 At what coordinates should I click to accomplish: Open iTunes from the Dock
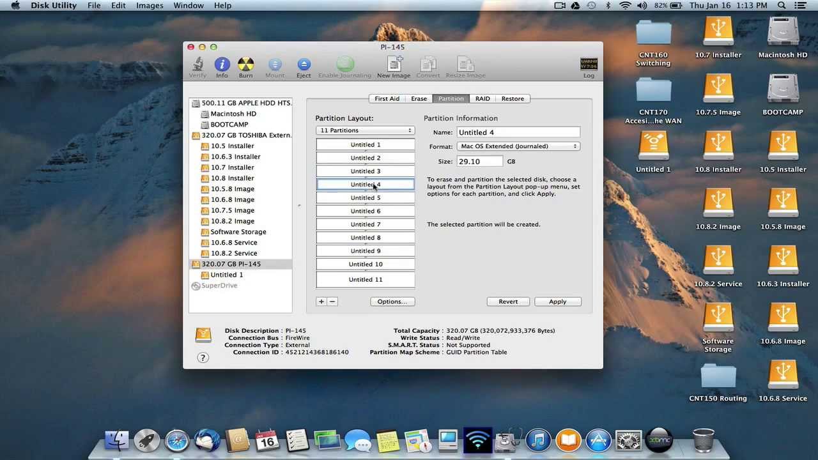click(x=538, y=440)
